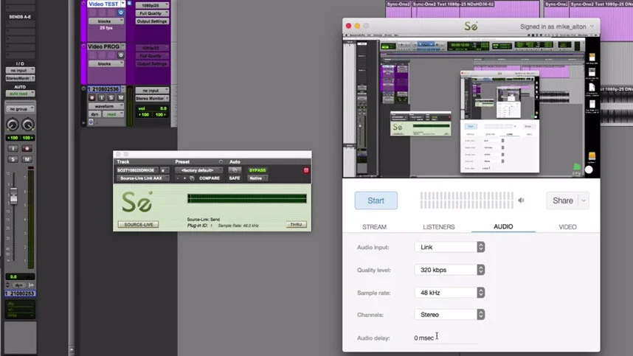Switch to VIDEO tab
Viewport: 633px width, 356px height.
pyautogui.click(x=567, y=227)
